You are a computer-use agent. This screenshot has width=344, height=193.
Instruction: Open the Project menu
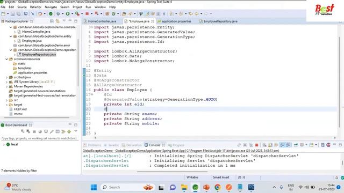pos(77,7)
